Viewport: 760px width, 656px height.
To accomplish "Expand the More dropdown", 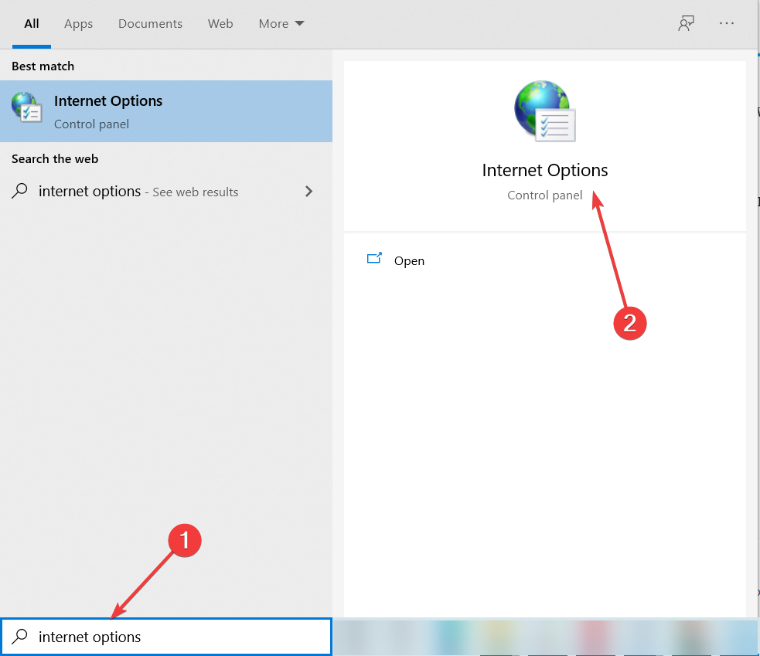I will tap(281, 24).
